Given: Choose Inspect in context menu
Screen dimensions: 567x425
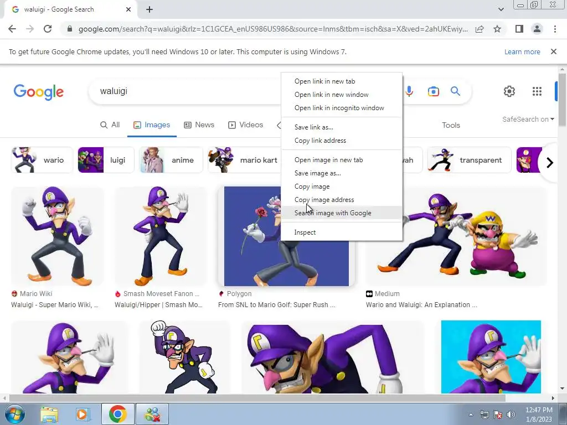Looking at the screenshot, I should point(342,232).
